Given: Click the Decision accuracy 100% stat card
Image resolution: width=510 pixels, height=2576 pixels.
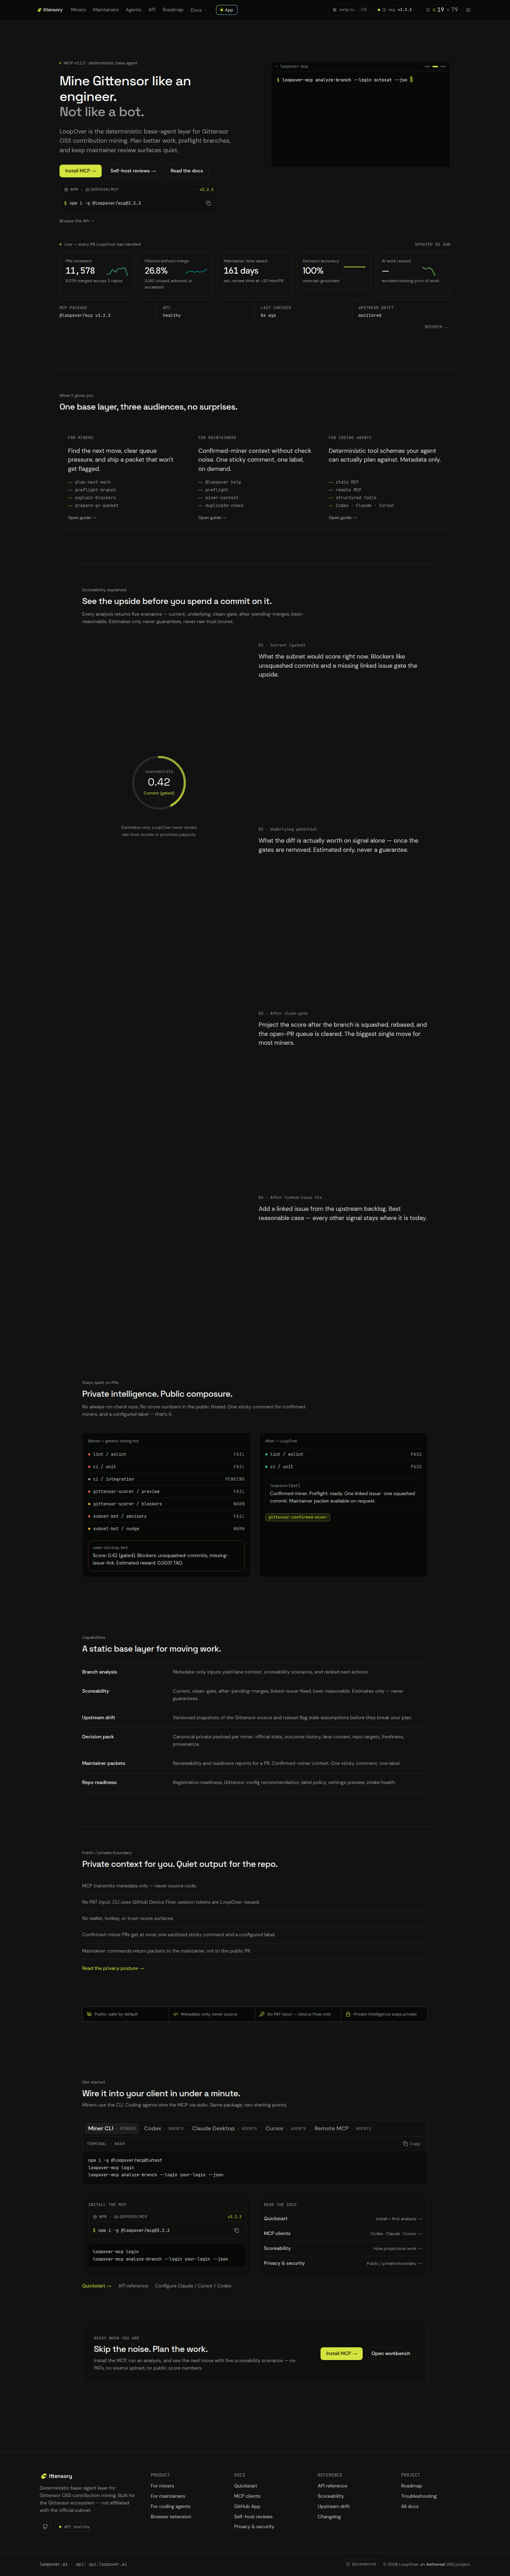Looking at the screenshot, I should [x=334, y=271].
